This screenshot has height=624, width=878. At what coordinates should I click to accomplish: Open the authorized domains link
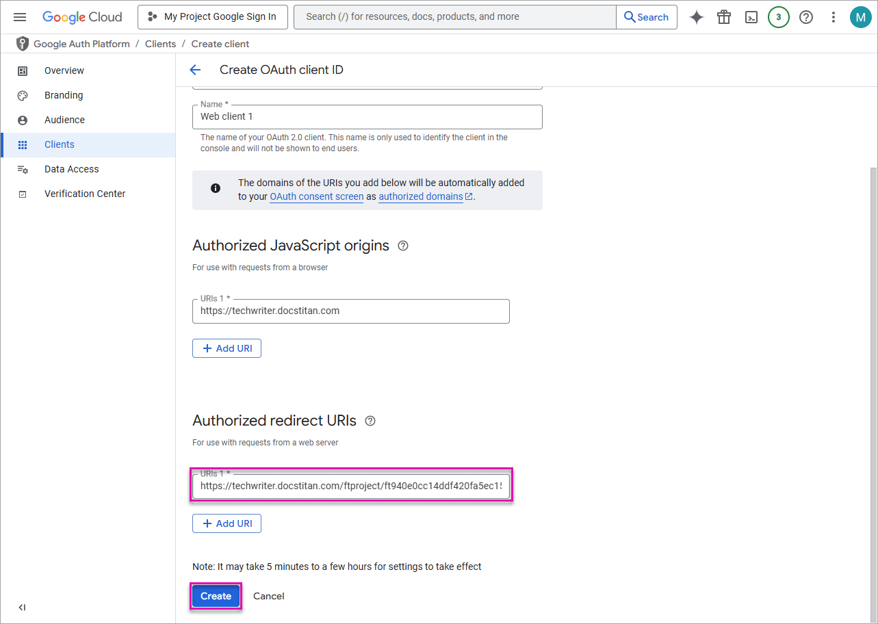click(425, 196)
